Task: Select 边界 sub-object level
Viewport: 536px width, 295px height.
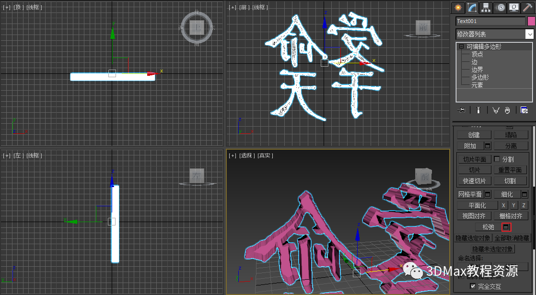Action: (x=477, y=70)
